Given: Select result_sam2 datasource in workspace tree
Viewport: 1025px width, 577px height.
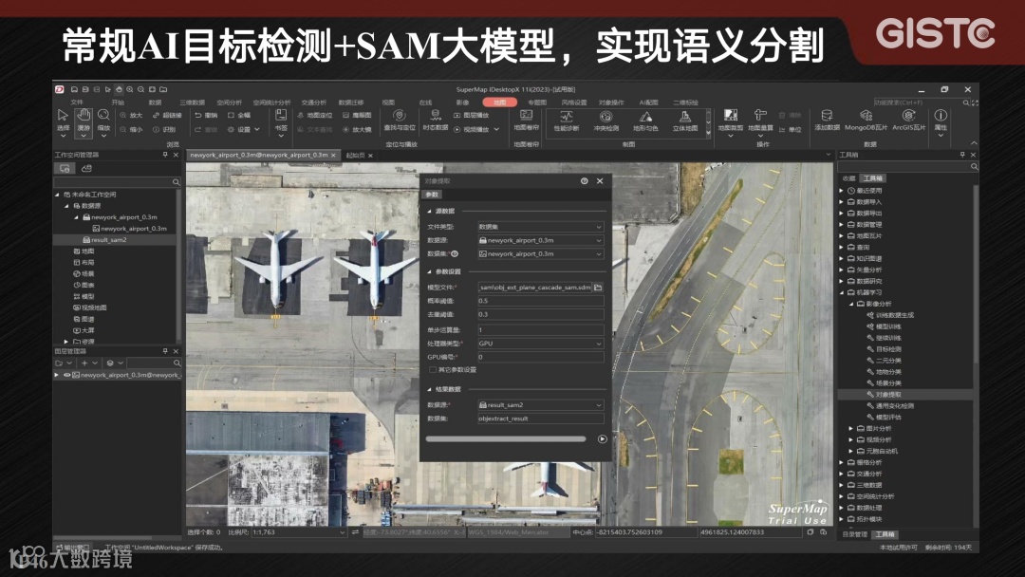Looking at the screenshot, I should [109, 240].
